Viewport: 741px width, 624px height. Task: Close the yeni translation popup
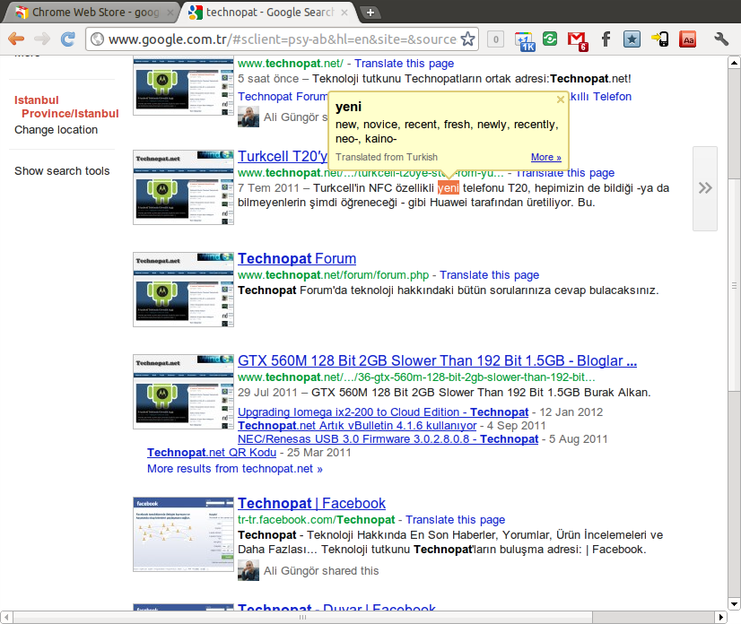click(561, 100)
